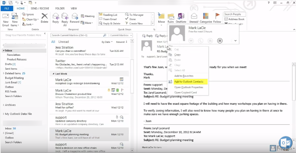
Task: Open the Current Mailbox scope dropdown
Action: [121, 35]
